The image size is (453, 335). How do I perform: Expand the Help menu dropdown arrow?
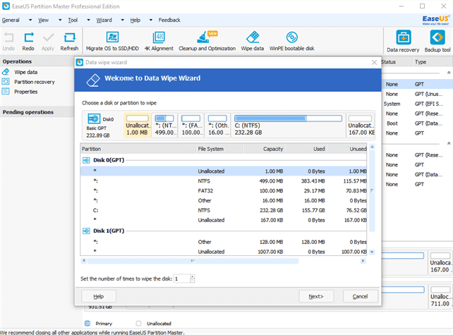click(x=151, y=20)
